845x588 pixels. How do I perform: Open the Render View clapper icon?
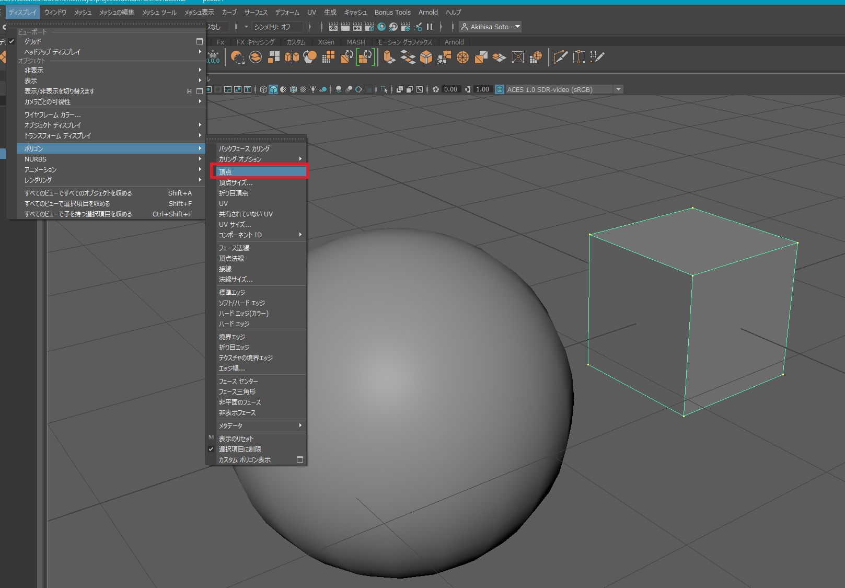pyautogui.click(x=333, y=27)
